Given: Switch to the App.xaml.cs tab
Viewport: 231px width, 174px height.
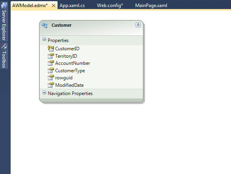Looking at the screenshot, I should 72,5.
